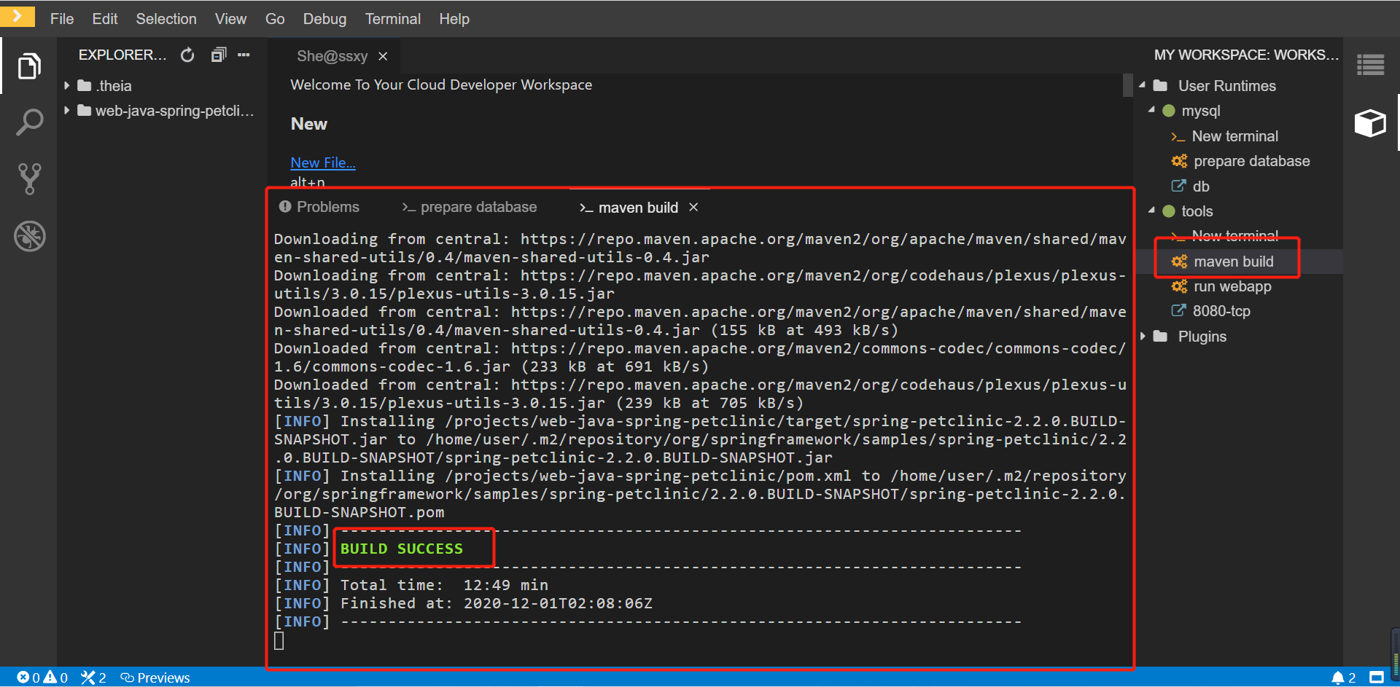1400x687 pixels.
Task: Open notifications bell in status bar
Action: point(1338,678)
